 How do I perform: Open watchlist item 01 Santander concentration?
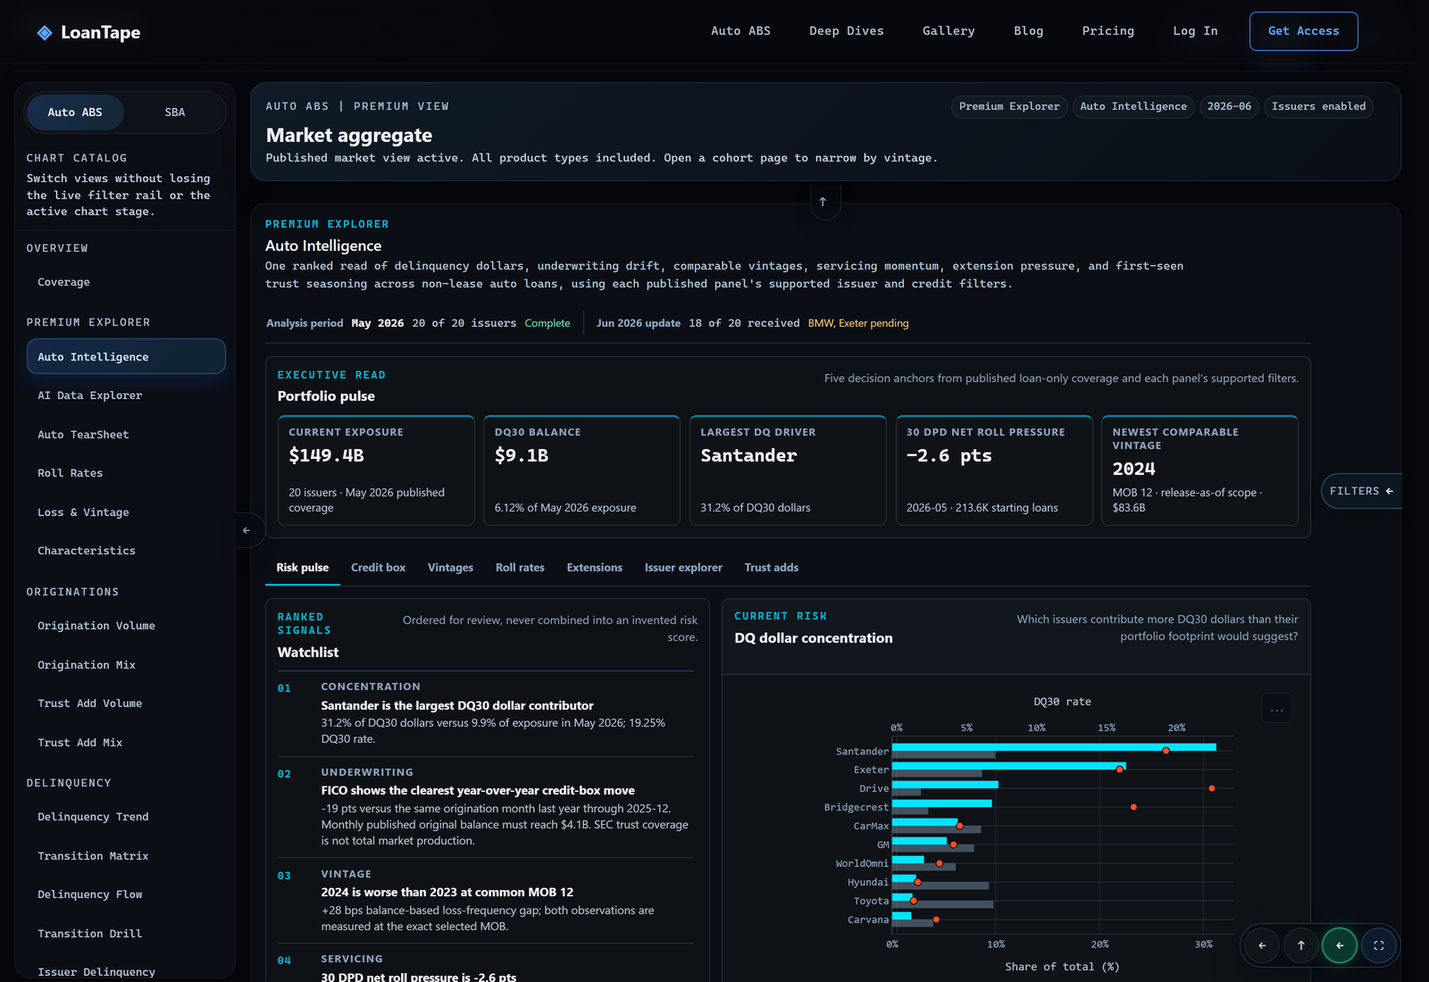click(x=486, y=713)
